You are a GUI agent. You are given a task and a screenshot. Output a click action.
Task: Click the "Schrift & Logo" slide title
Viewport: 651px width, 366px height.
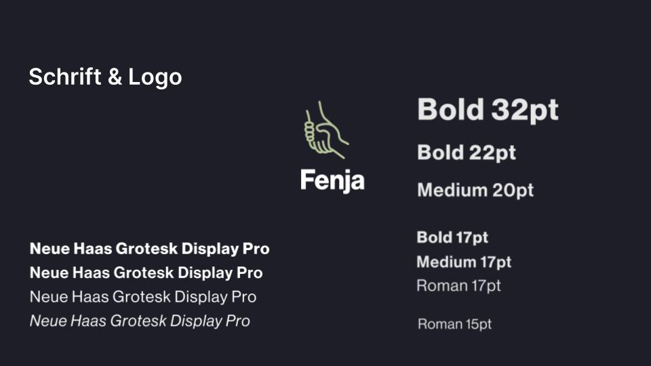[x=105, y=77]
